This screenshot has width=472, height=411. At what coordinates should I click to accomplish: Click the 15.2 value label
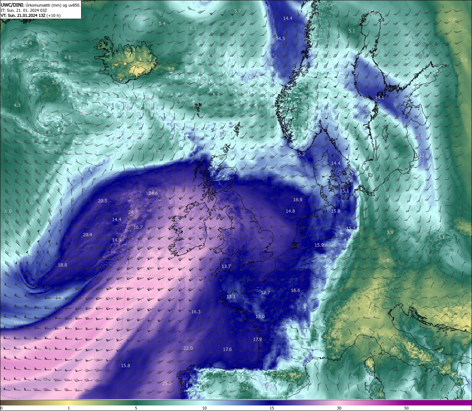pos(301,154)
